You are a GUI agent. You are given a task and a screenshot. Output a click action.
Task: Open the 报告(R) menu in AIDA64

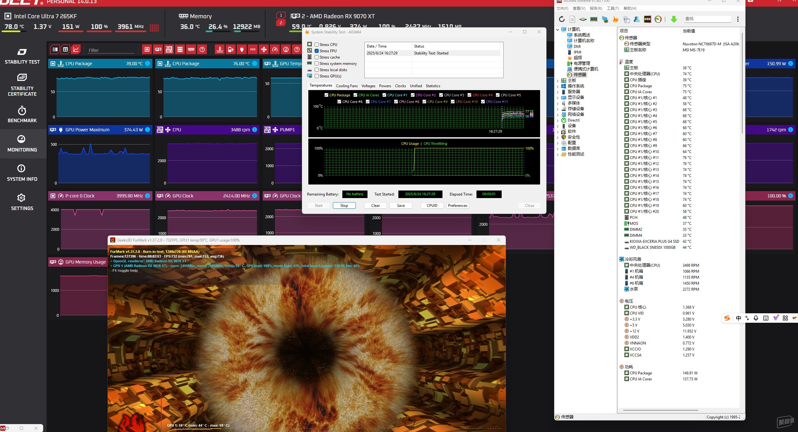click(x=596, y=9)
